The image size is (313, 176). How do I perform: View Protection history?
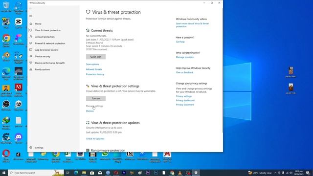point(95,74)
